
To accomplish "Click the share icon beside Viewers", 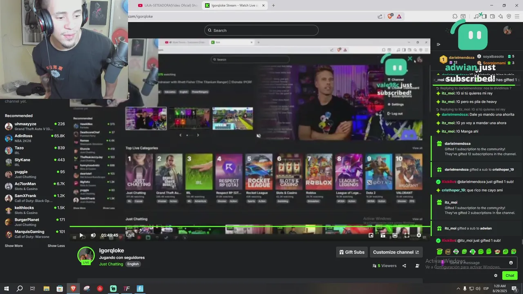I will [x=404, y=266].
